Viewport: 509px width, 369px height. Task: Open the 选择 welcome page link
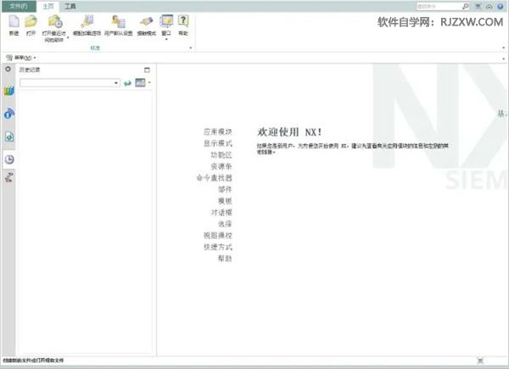225,224
